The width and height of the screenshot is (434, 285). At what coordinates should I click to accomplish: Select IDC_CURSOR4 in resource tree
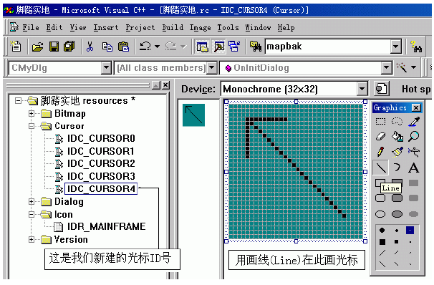coord(101,189)
